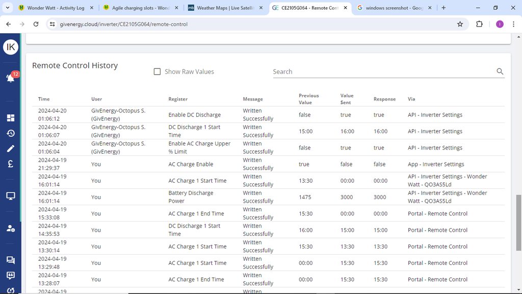Open the browser extensions puzzle icon
The height and width of the screenshot is (294, 522).
click(479, 24)
